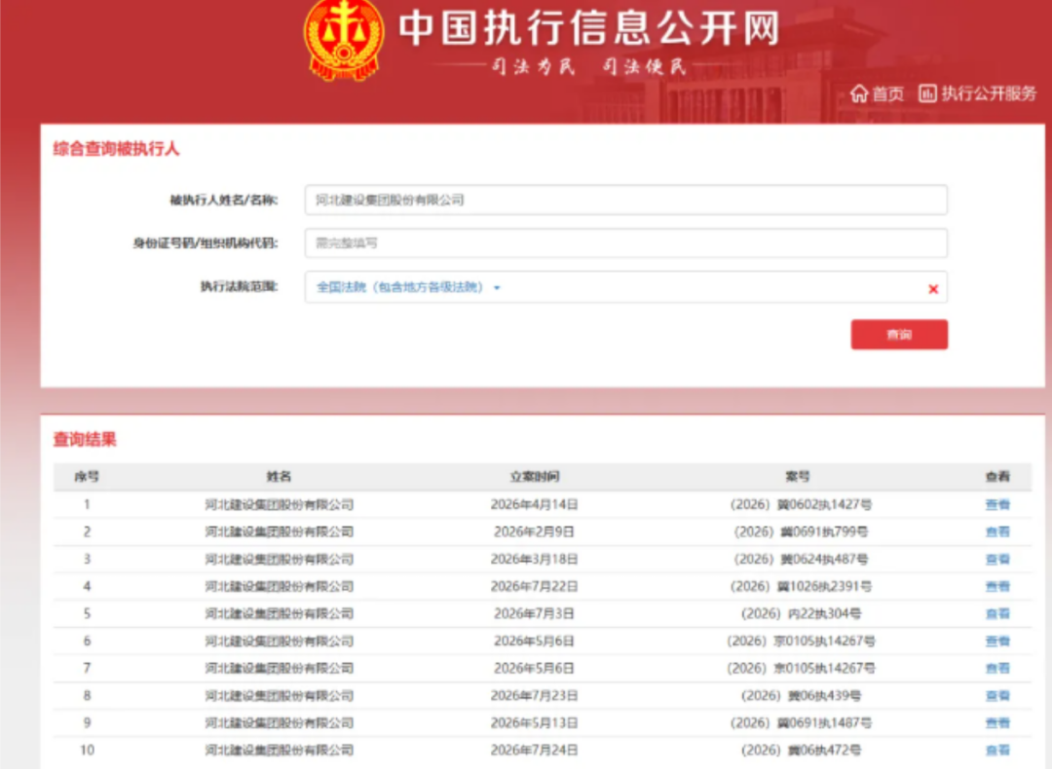Select case number 冀0691执1487号
This screenshot has width=1052, height=769.
(x=801, y=722)
